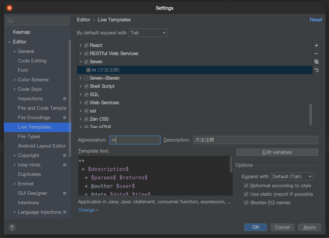Disable the m (方法注释) template checkbox

click(x=88, y=70)
